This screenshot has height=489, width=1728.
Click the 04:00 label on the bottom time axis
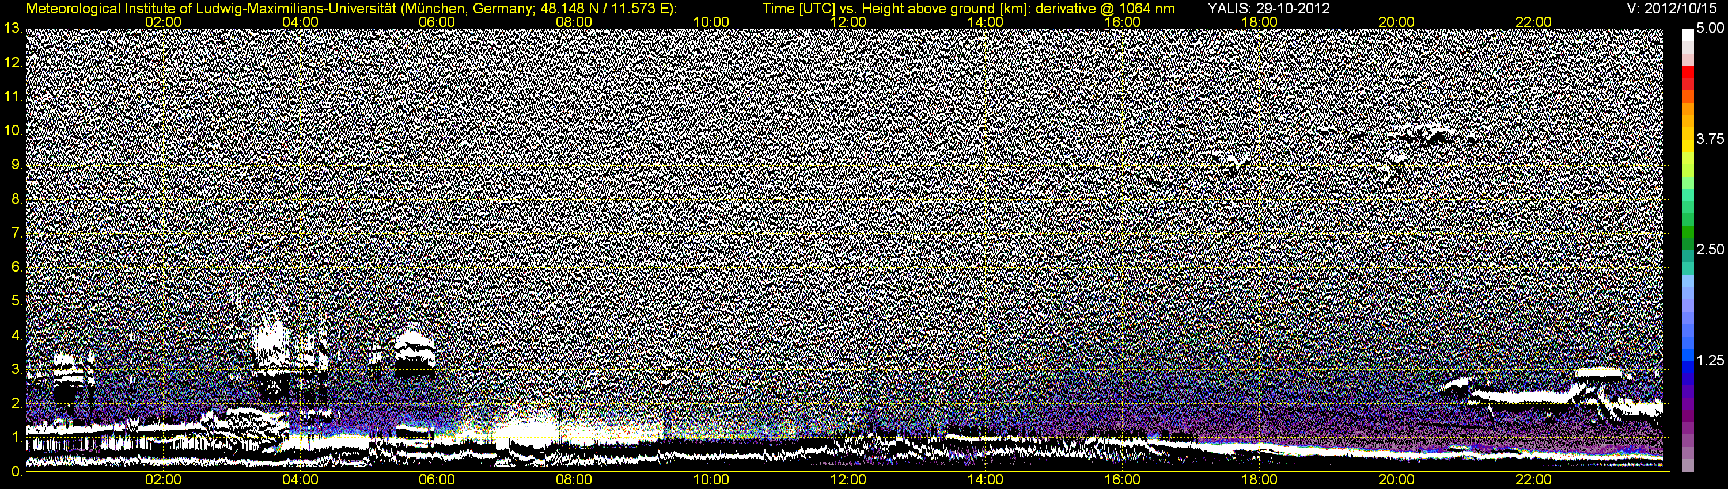[x=300, y=480]
